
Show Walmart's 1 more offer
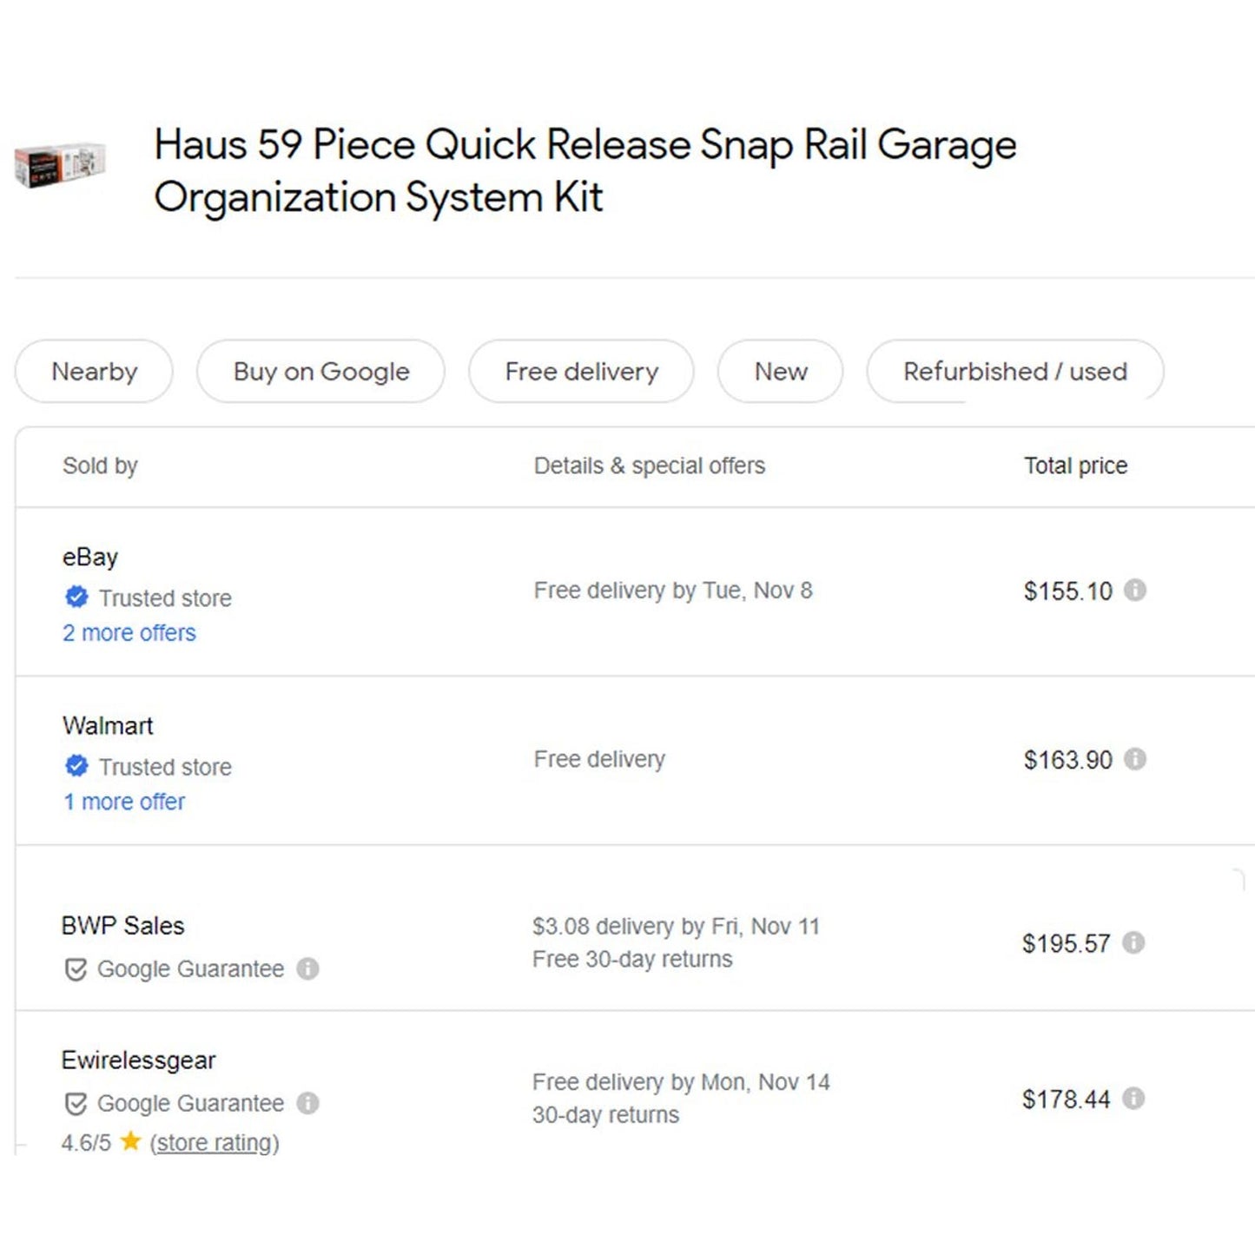[124, 802]
